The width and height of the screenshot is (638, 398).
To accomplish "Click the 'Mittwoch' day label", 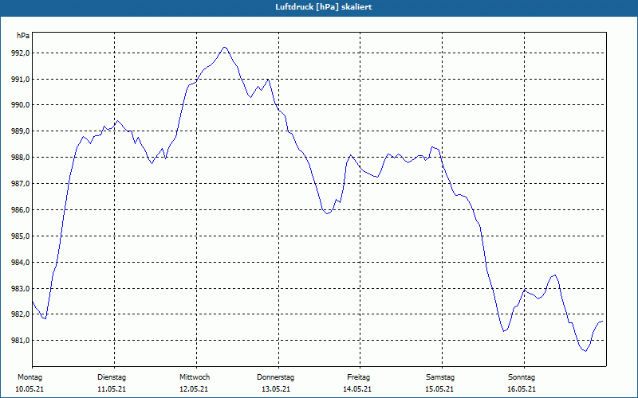I will 195,377.
